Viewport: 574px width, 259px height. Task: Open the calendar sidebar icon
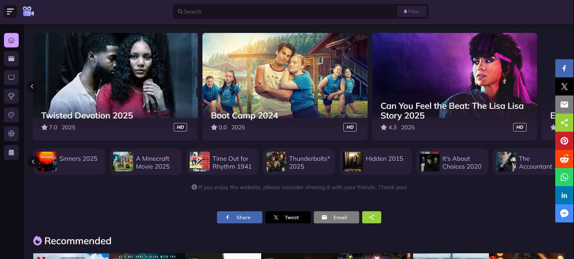[11, 152]
